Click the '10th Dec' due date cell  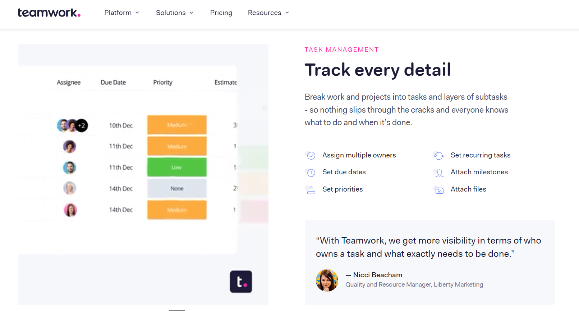coord(121,125)
